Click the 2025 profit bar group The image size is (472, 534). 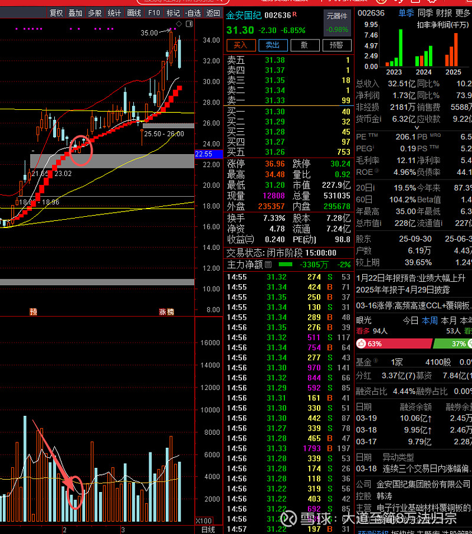click(x=452, y=50)
